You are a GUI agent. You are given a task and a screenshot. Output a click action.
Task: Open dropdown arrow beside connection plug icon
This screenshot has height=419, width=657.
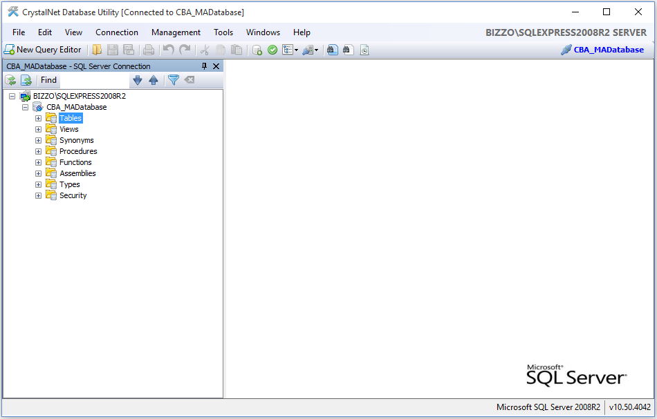point(316,50)
